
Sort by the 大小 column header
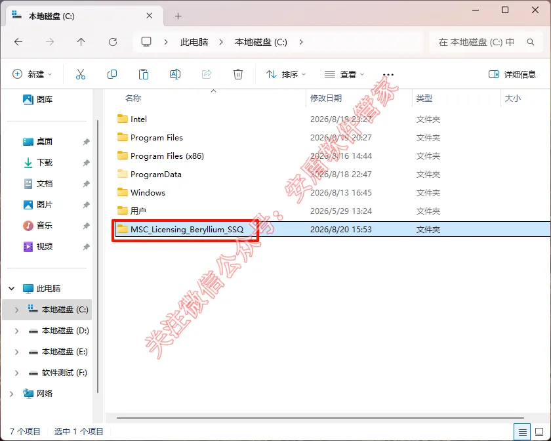pos(525,98)
